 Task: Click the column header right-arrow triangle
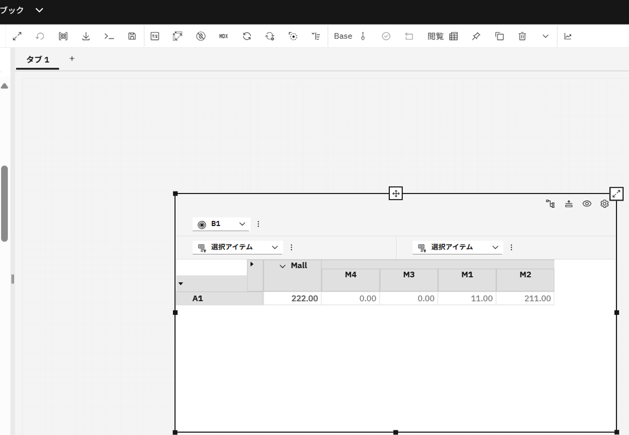(252, 264)
